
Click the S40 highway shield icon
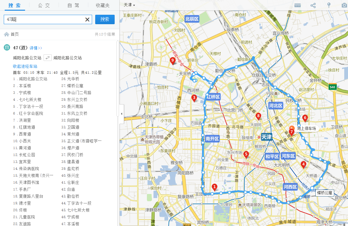(x=332, y=87)
